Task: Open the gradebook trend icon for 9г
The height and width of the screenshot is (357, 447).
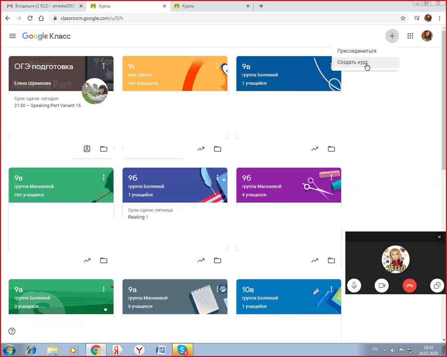Action: click(x=201, y=149)
